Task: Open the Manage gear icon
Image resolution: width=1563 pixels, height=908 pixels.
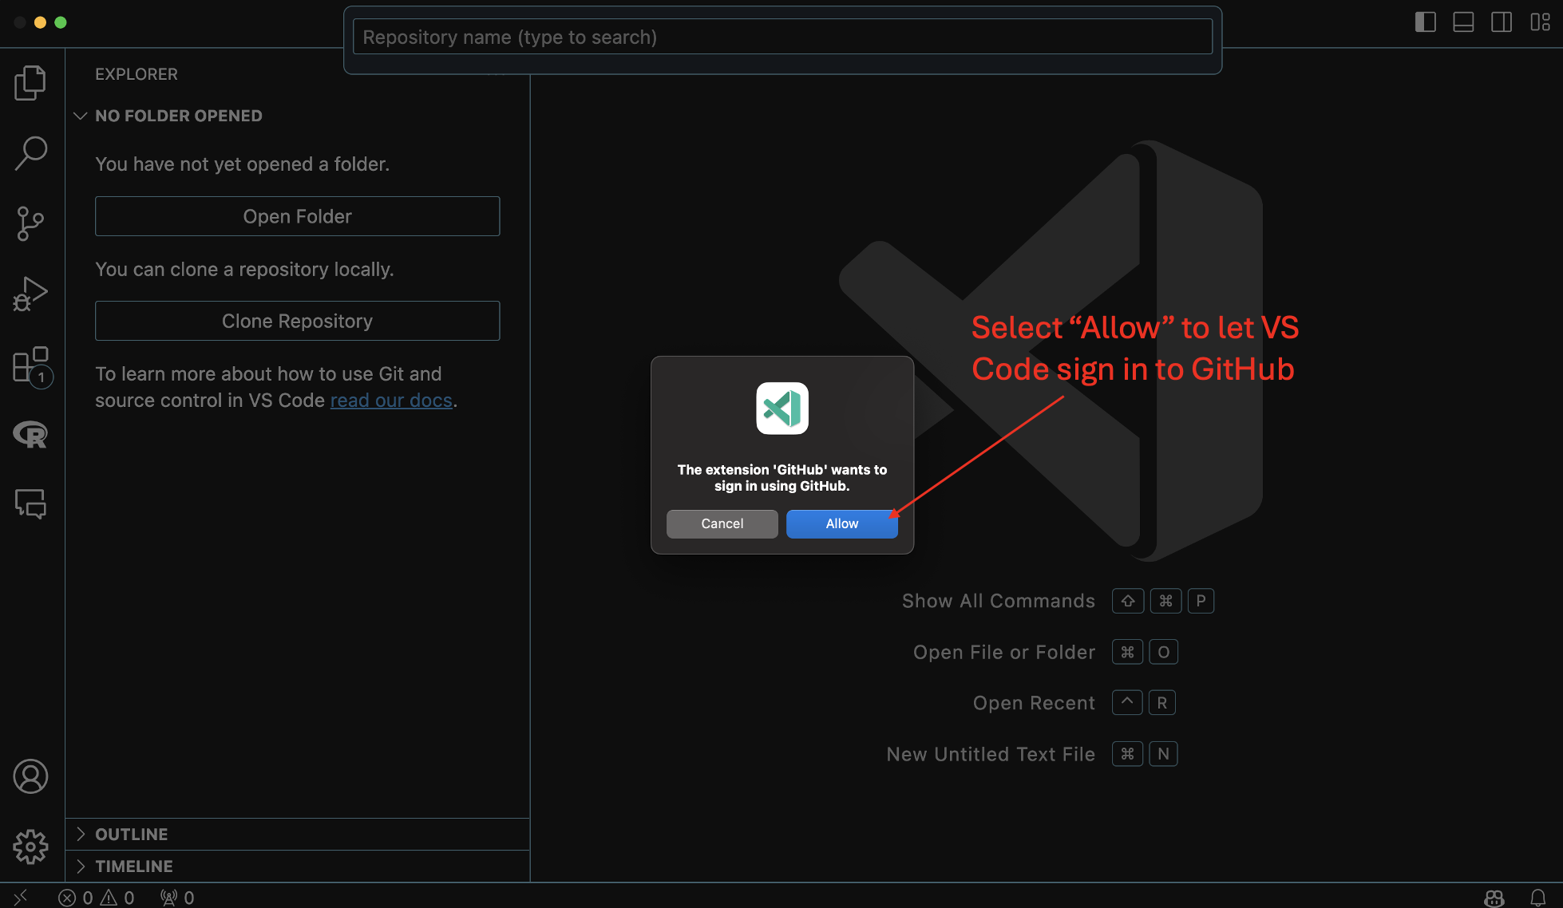Action: (x=30, y=847)
